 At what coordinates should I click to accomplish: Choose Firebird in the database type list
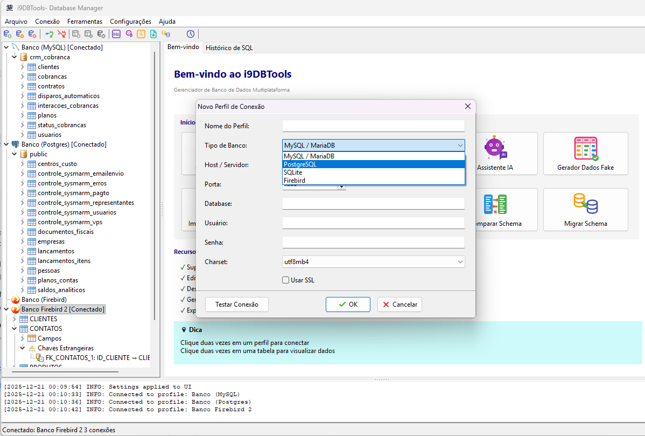pyautogui.click(x=374, y=181)
